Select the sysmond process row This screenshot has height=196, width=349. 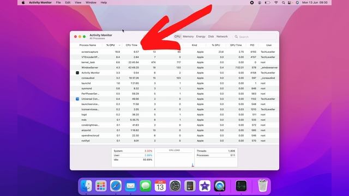point(174,88)
